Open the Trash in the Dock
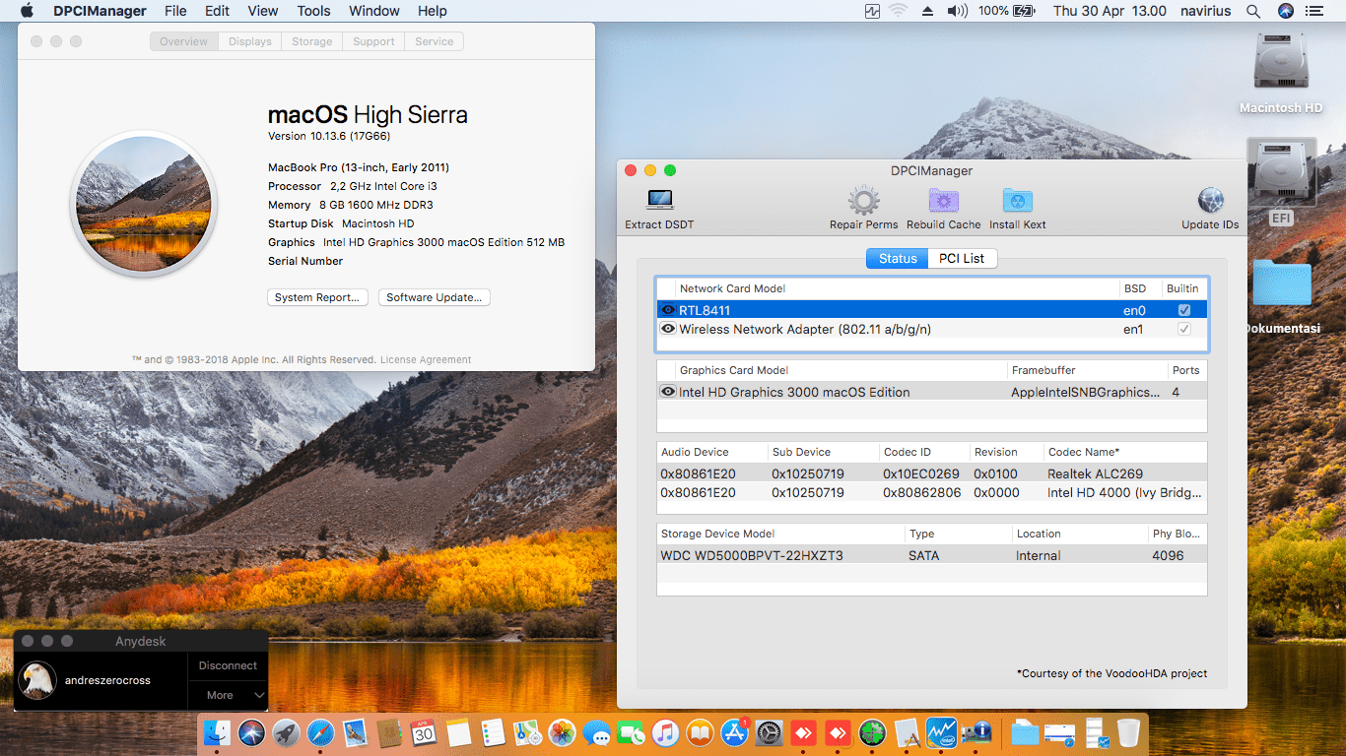This screenshot has height=756, width=1346. click(1128, 732)
